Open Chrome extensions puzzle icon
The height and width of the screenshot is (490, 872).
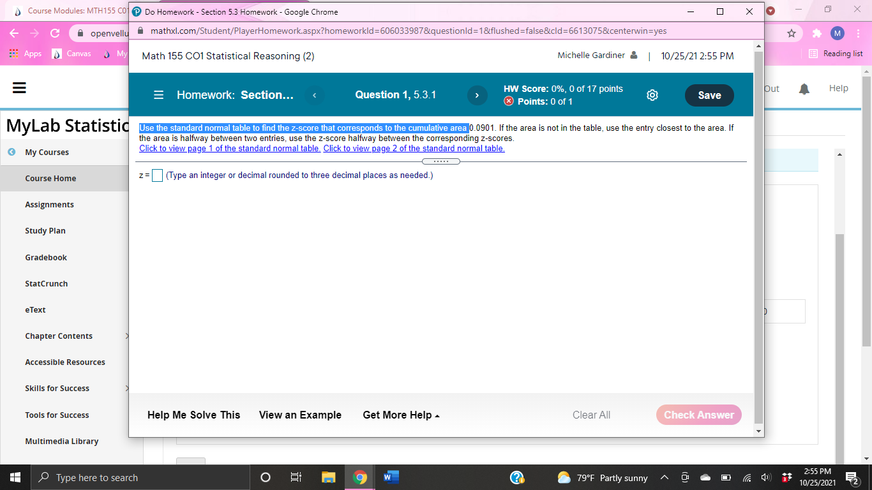[817, 33]
